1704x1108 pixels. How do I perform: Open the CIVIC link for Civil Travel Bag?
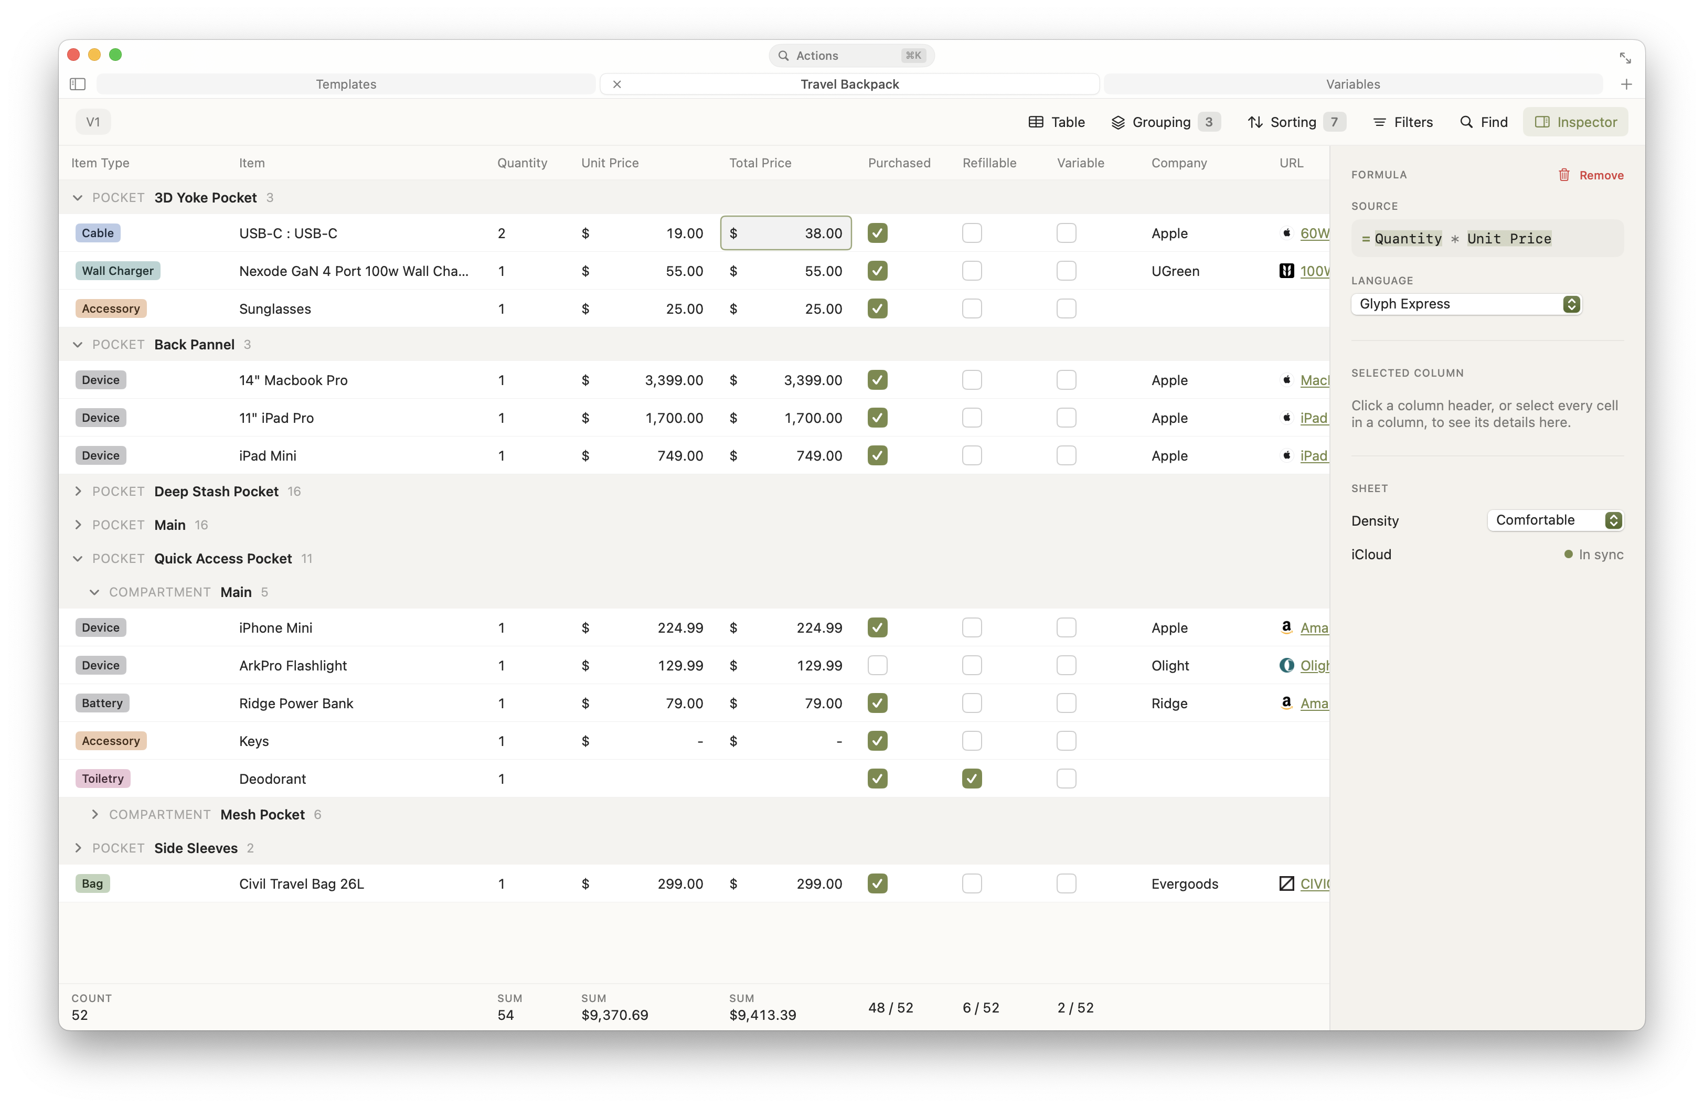1315,884
